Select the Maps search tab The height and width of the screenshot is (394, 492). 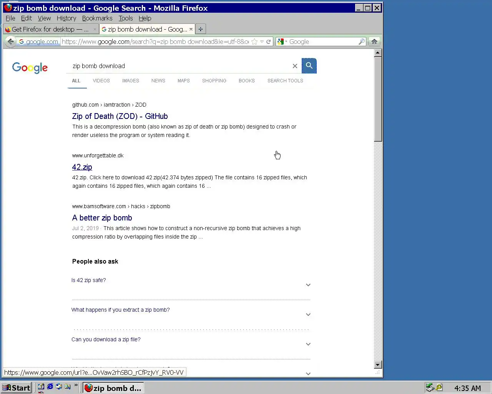coord(184,81)
